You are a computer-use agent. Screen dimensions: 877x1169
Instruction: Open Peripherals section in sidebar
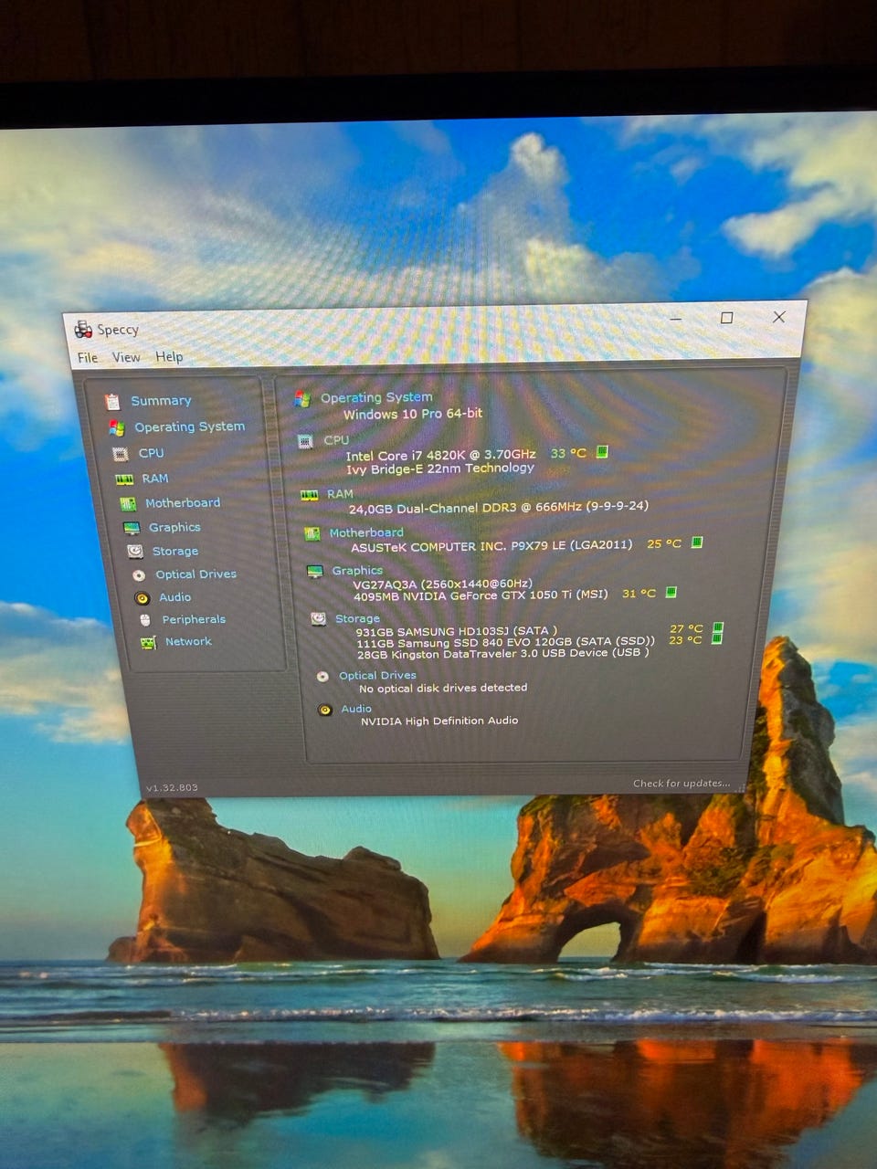point(194,620)
